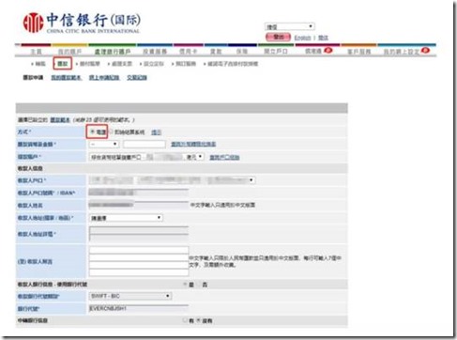This screenshot has width=457, height=340.
Task: Click the beneficiary account number / IBAN field
Action: [139, 193]
